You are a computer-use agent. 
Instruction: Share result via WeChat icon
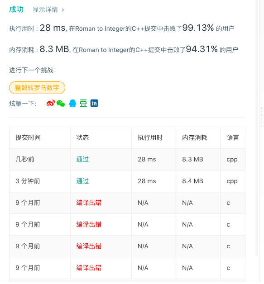pyautogui.click(x=61, y=104)
